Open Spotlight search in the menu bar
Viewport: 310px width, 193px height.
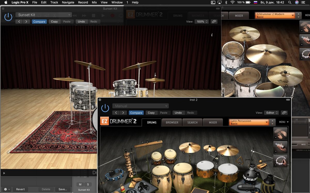[290, 2]
